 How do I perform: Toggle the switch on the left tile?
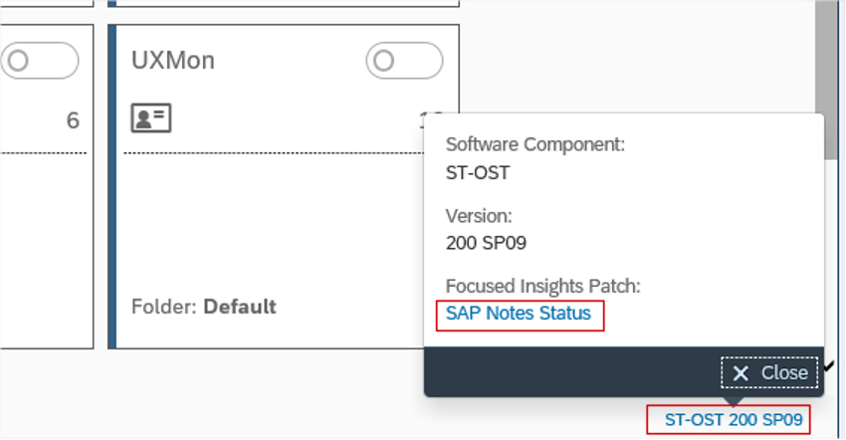[x=40, y=61]
